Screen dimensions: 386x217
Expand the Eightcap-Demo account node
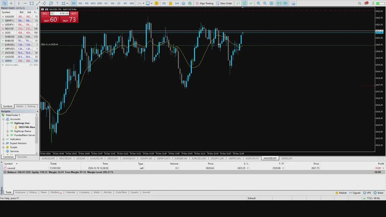(8, 131)
